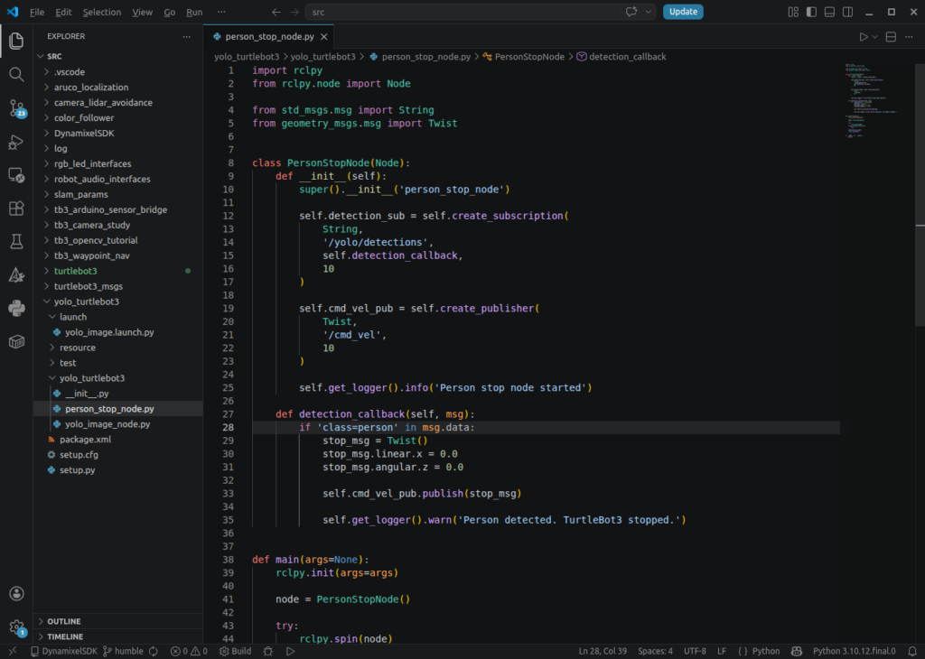Click the Build button in status bar
The width and height of the screenshot is (925, 659).
pos(236,652)
